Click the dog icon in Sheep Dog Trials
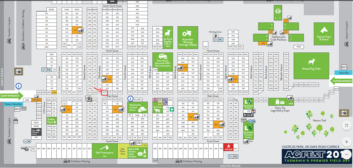Image resolution: width=353 pixels, height=168 pixels. pyautogui.click(x=311, y=62)
